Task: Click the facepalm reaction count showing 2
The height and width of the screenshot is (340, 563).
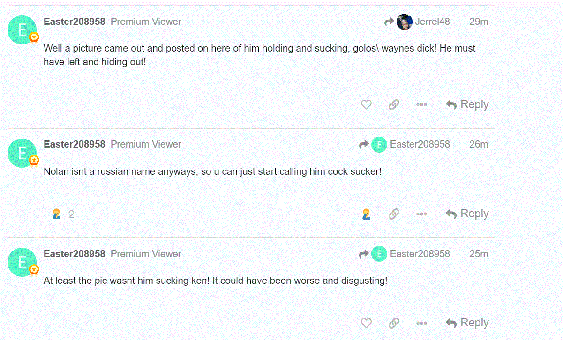Action: point(63,214)
